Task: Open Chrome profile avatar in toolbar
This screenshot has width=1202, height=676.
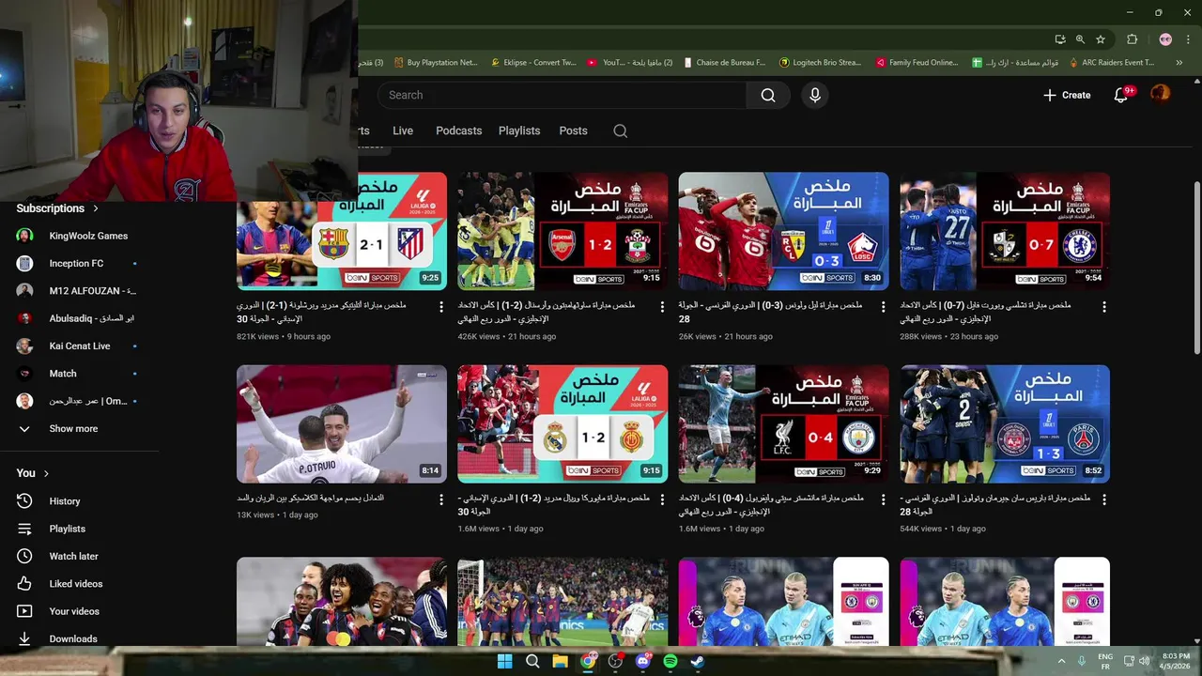Action: click(x=1165, y=39)
